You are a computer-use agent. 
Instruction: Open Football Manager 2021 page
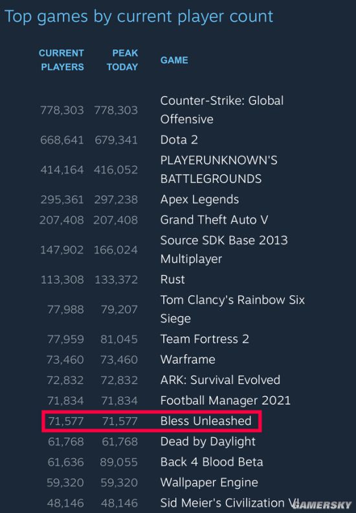225,400
